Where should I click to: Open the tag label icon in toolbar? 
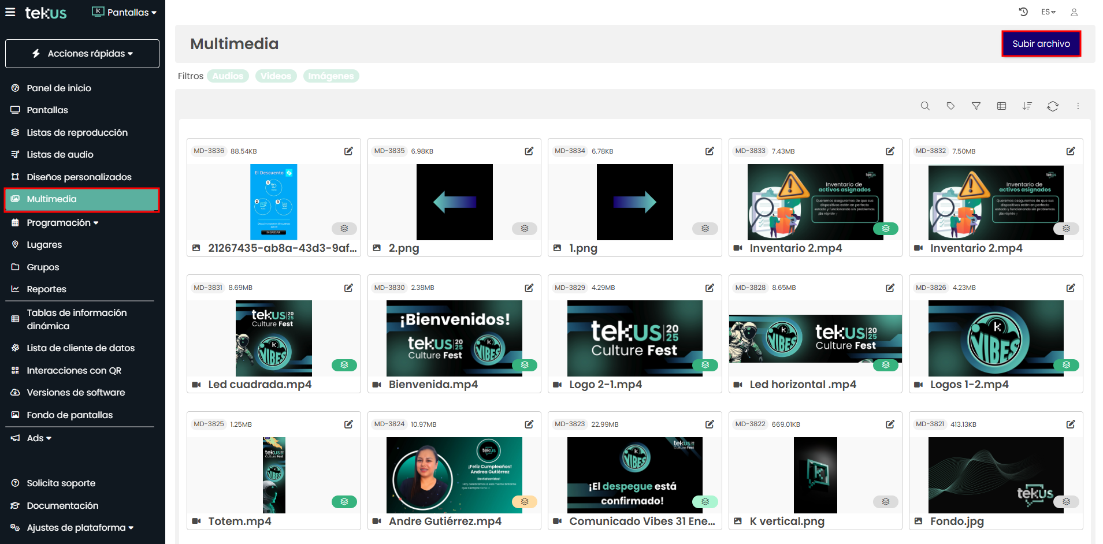[950, 106]
